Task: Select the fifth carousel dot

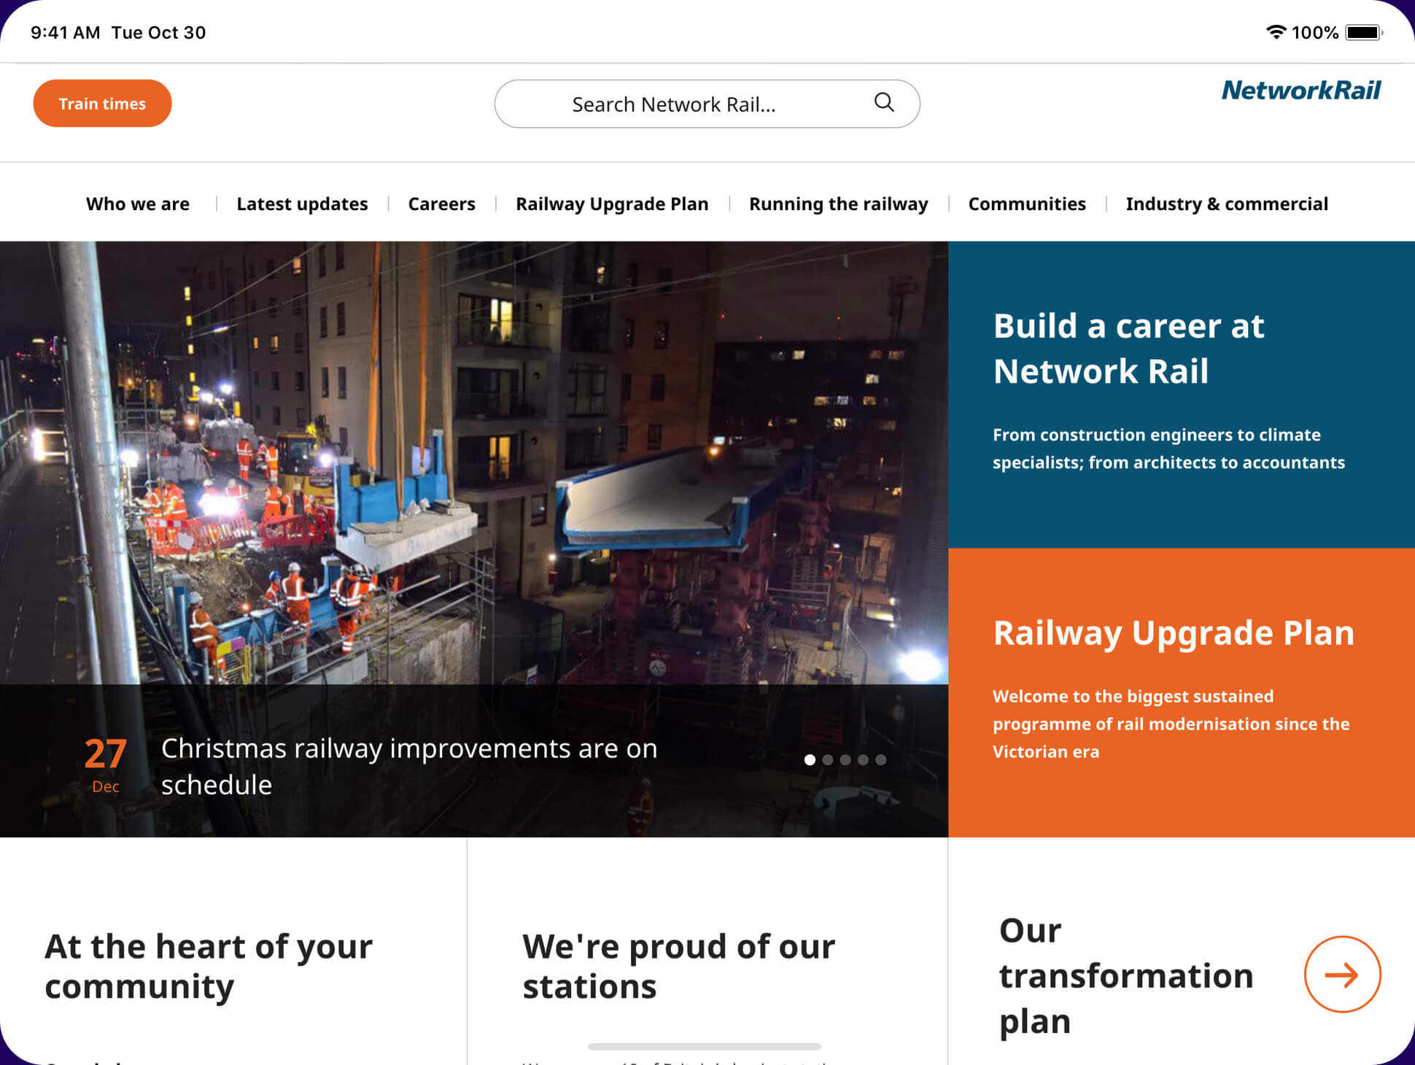Action: click(x=880, y=759)
